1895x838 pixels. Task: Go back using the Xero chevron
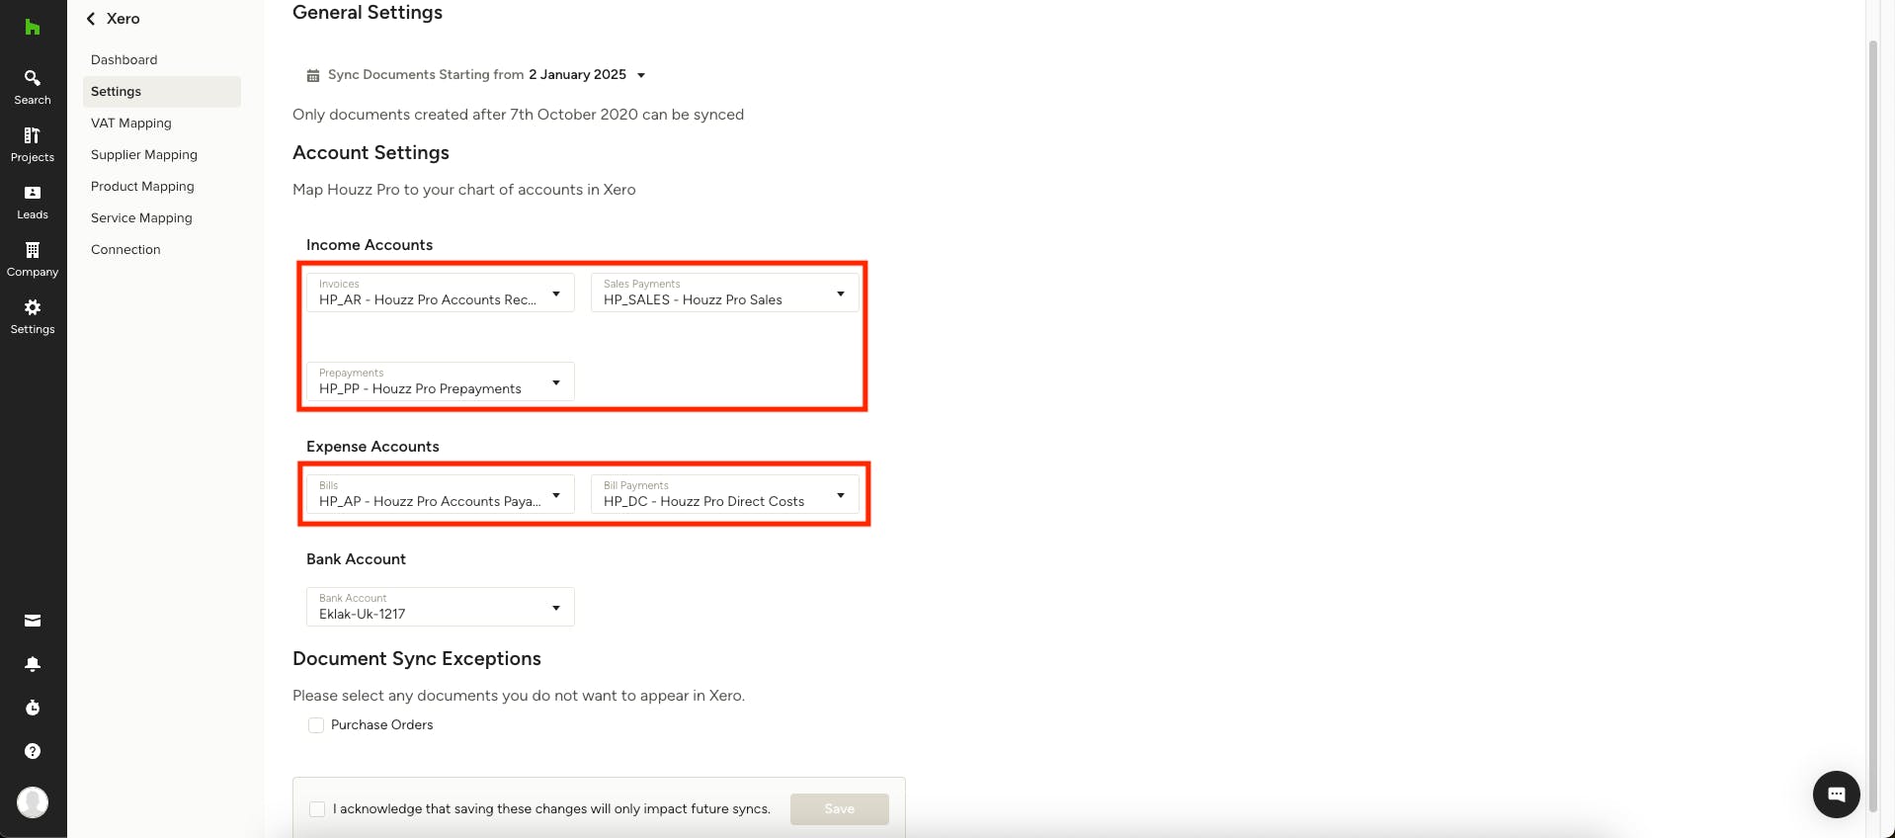pos(91,19)
